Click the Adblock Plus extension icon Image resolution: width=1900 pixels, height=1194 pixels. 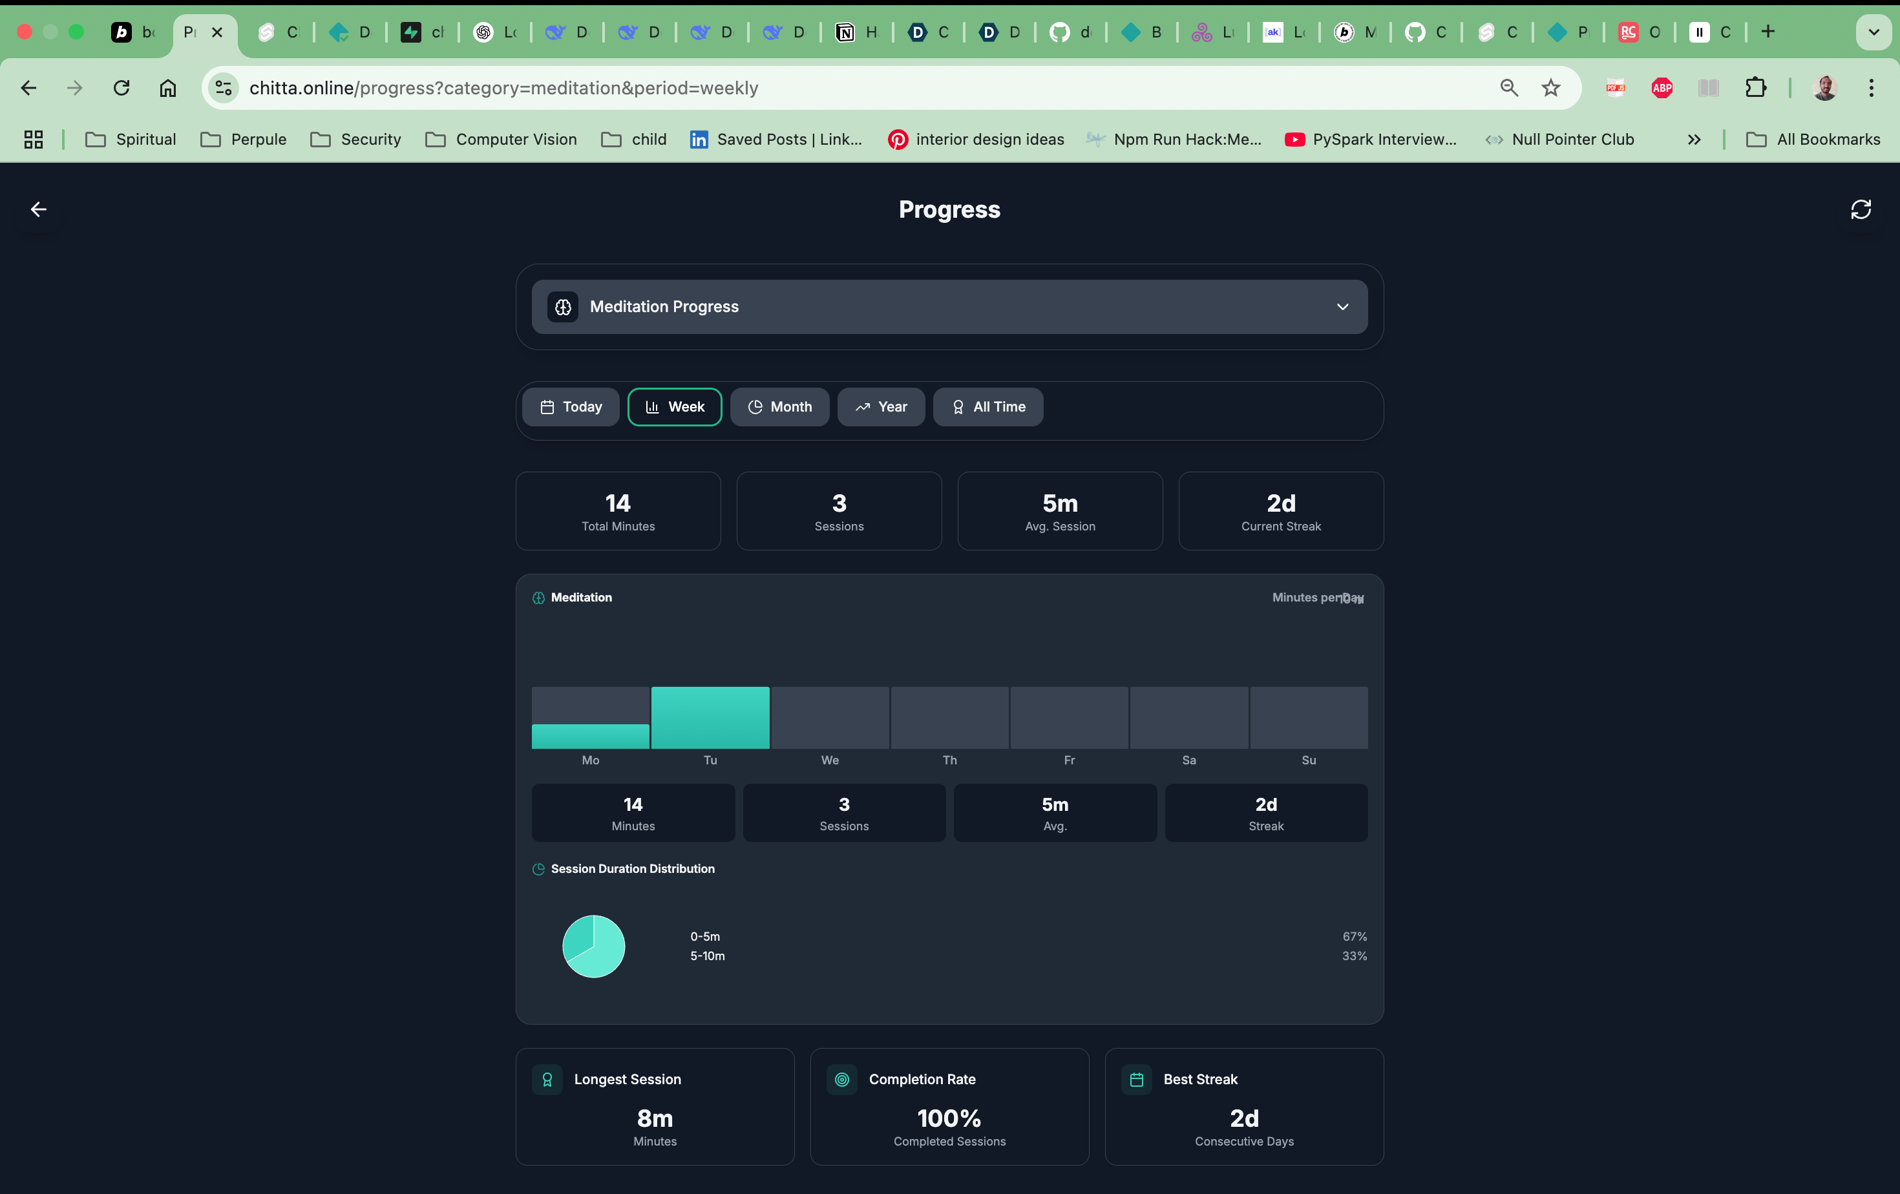[x=1662, y=87]
